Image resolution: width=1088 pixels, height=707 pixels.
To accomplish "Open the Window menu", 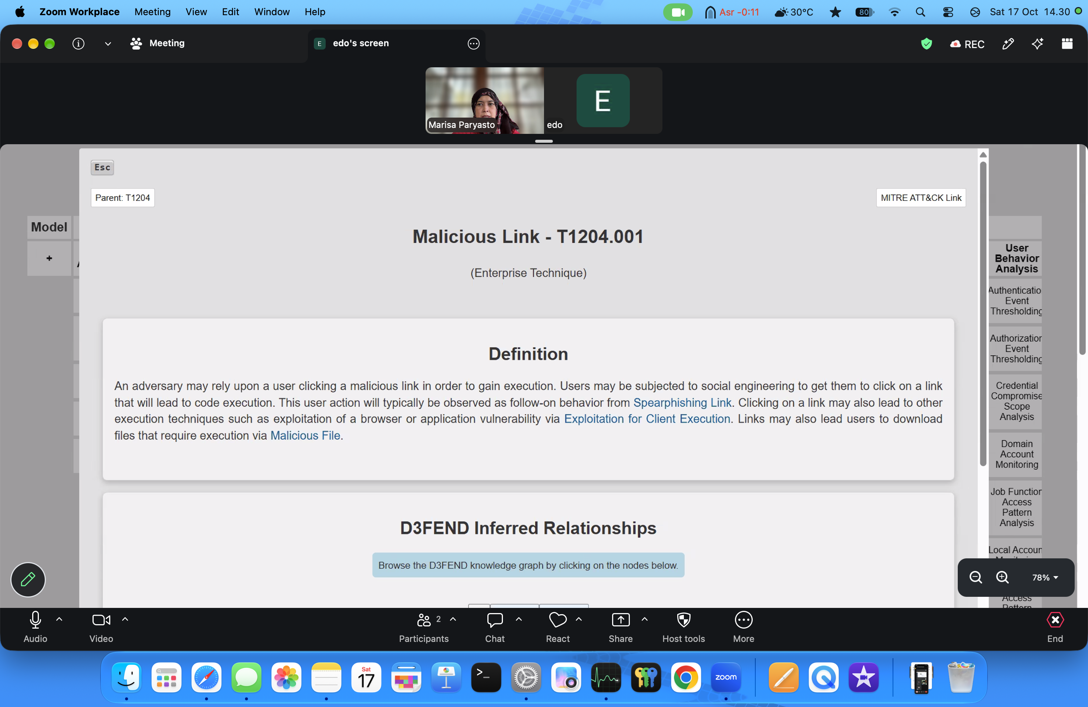I will tap(272, 12).
